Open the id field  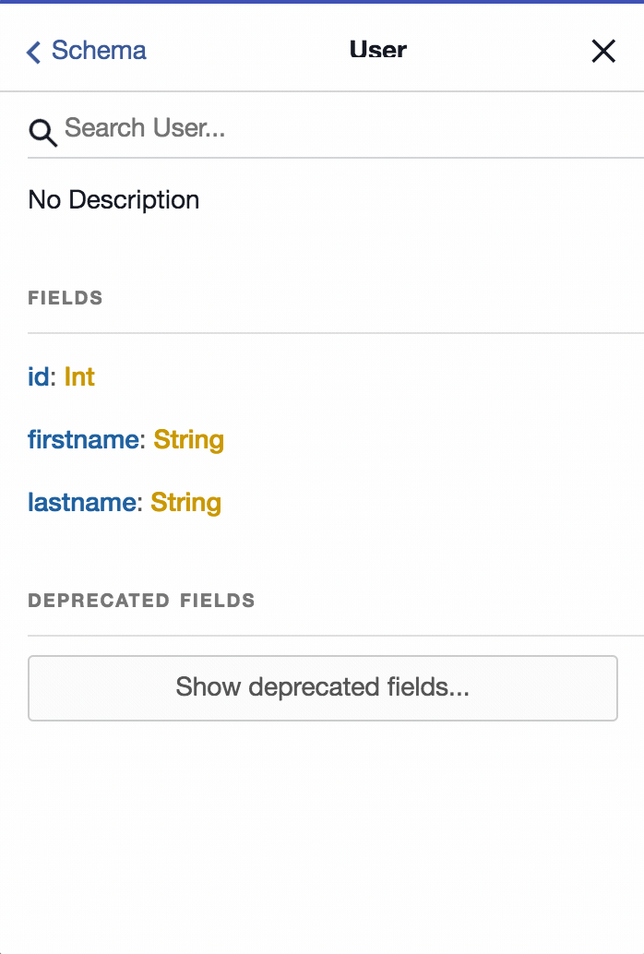pos(38,376)
